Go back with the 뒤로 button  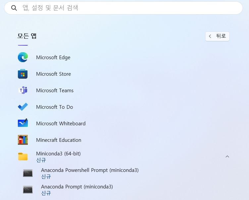[217, 36]
